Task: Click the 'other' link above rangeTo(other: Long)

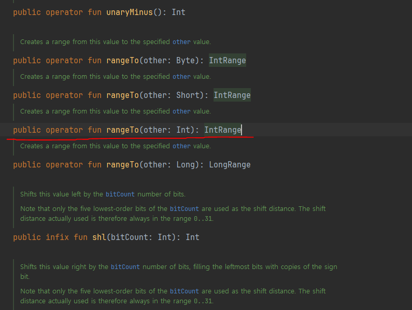Action: (181, 146)
